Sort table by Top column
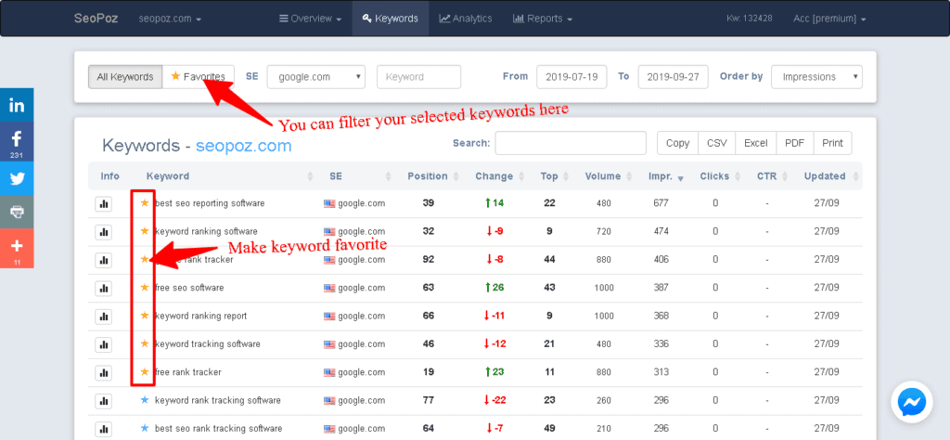This screenshot has width=950, height=440. coord(554,176)
